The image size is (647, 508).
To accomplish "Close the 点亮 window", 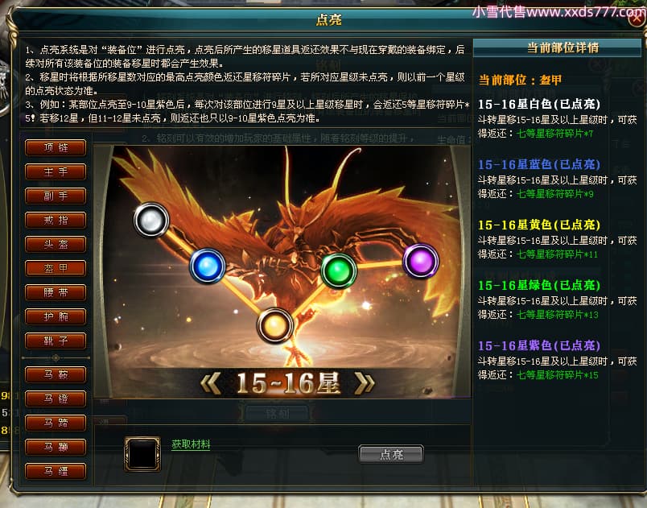I will [x=637, y=19].
